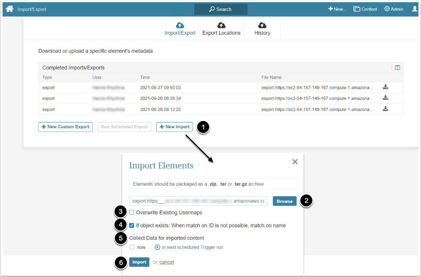Sort by the Time column header
The width and height of the screenshot is (421, 277).
pyautogui.click(x=145, y=77)
